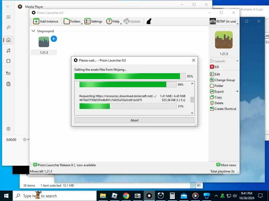The image size is (269, 201).
Task: Open the Prism Launcher Release 9.1 news
Action: pos(64,165)
